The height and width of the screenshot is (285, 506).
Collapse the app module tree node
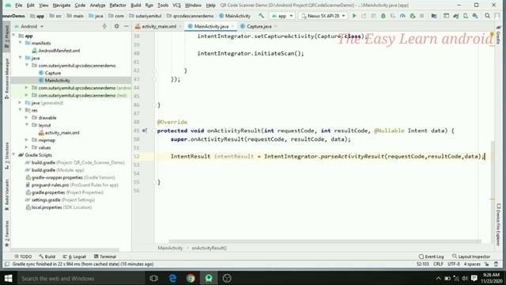pos(14,36)
